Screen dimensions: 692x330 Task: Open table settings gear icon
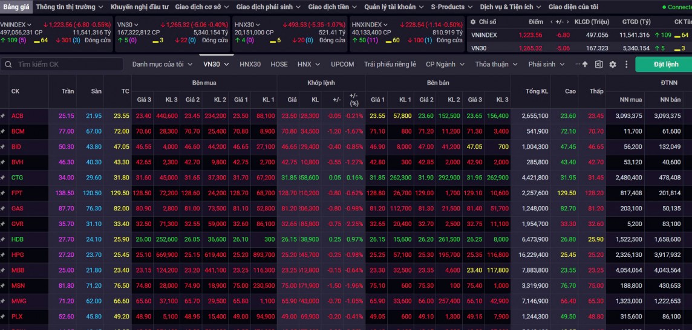coord(612,64)
